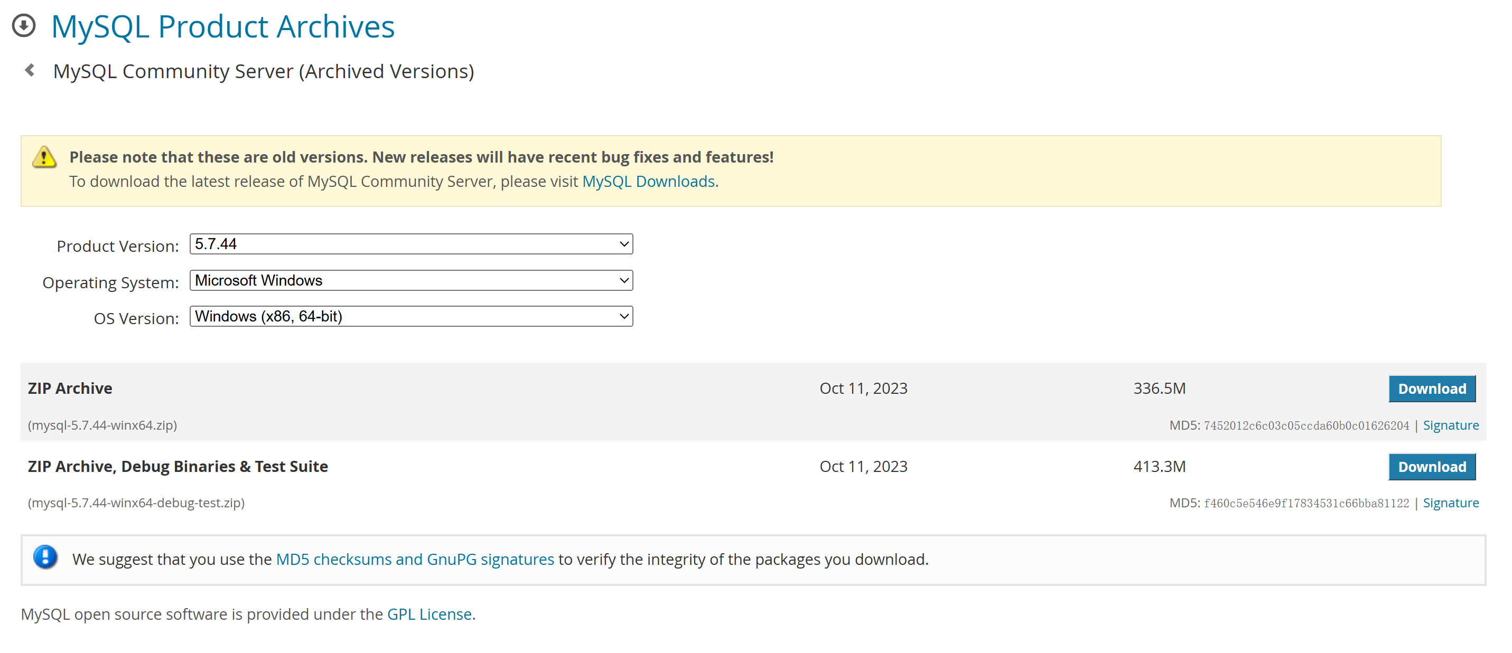Viewport: 1512px width, 653px height.
Task: Click the yellow warning triangle icon
Action: coord(44,157)
